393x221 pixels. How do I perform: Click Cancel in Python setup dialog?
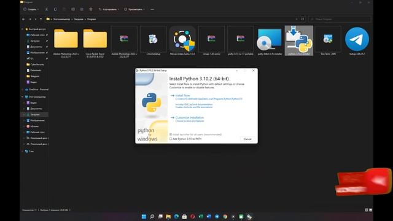coord(247,139)
